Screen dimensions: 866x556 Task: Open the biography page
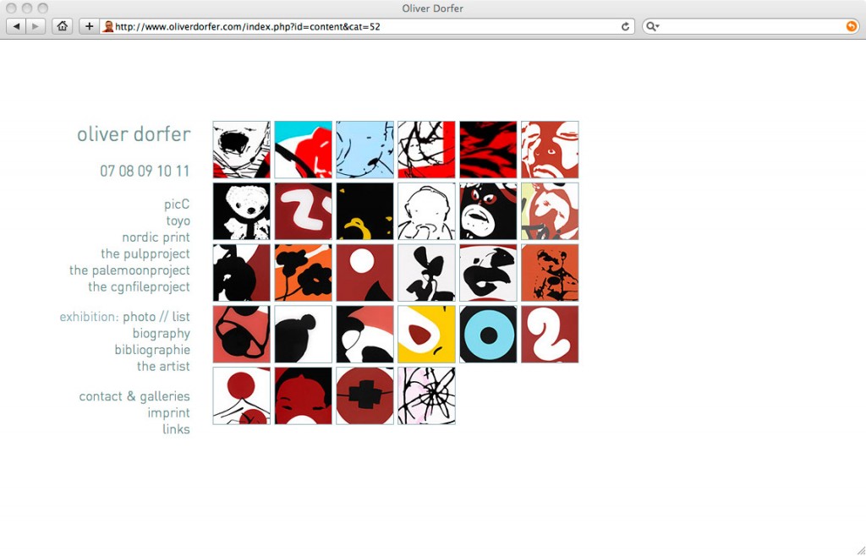(162, 333)
